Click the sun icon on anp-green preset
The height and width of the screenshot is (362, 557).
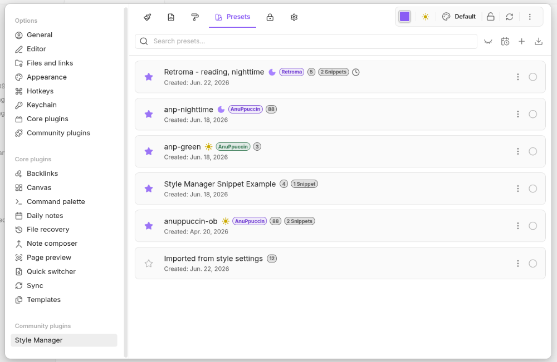click(209, 147)
